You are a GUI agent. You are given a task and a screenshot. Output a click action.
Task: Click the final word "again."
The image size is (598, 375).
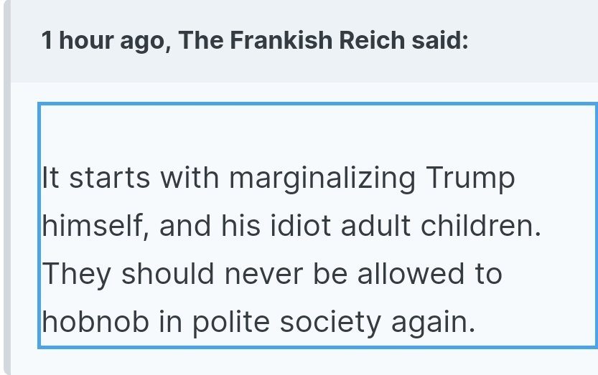(x=434, y=323)
